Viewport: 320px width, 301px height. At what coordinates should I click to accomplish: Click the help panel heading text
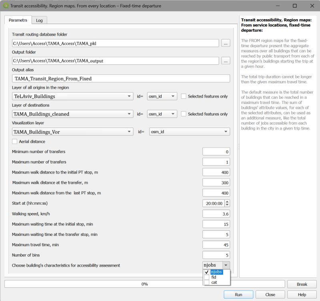(x=276, y=25)
